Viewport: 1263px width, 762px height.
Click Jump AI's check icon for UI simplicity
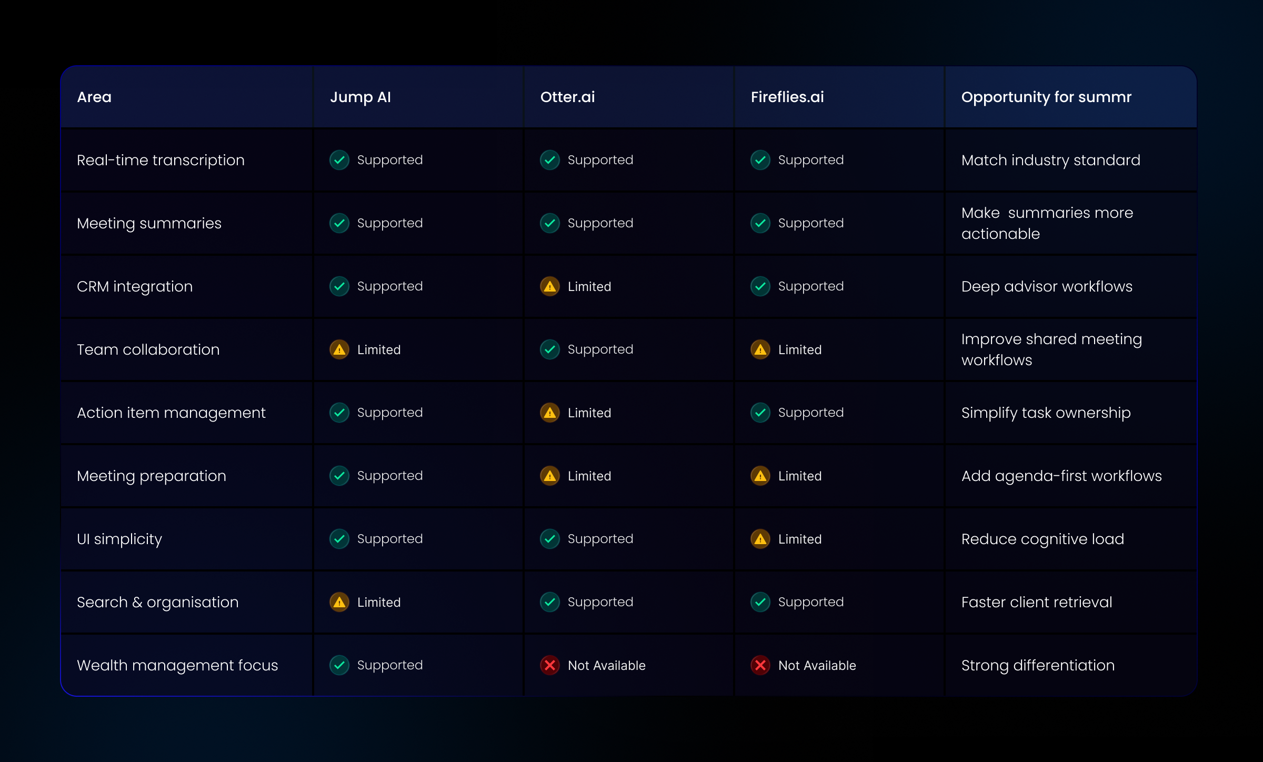tap(339, 539)
